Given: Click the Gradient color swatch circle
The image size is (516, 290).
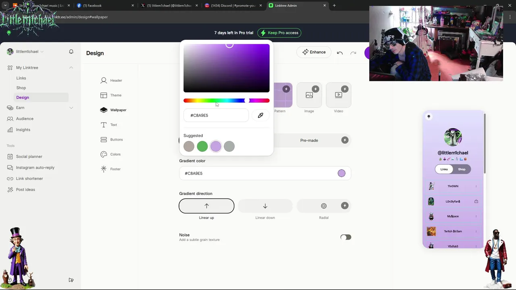Looking at the screenshot, I should pos(341,174).
